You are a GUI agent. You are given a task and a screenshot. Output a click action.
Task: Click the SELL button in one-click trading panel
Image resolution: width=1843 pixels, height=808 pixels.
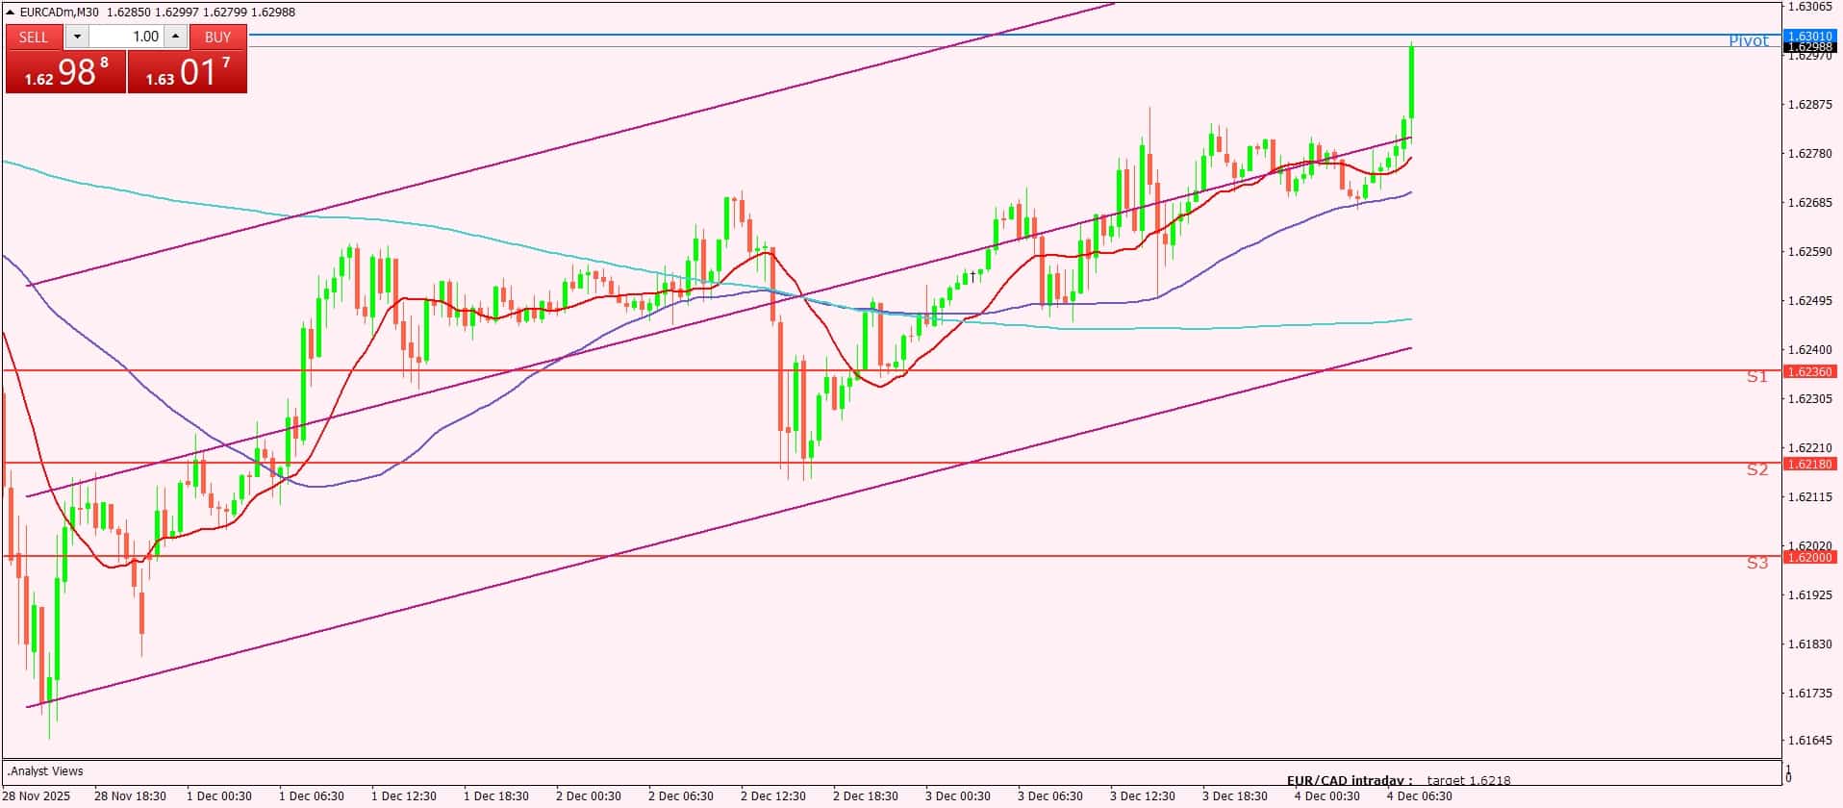point(34,37)
